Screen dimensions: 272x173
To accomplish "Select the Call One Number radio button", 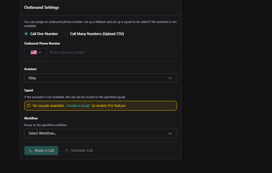I will 26,34.
